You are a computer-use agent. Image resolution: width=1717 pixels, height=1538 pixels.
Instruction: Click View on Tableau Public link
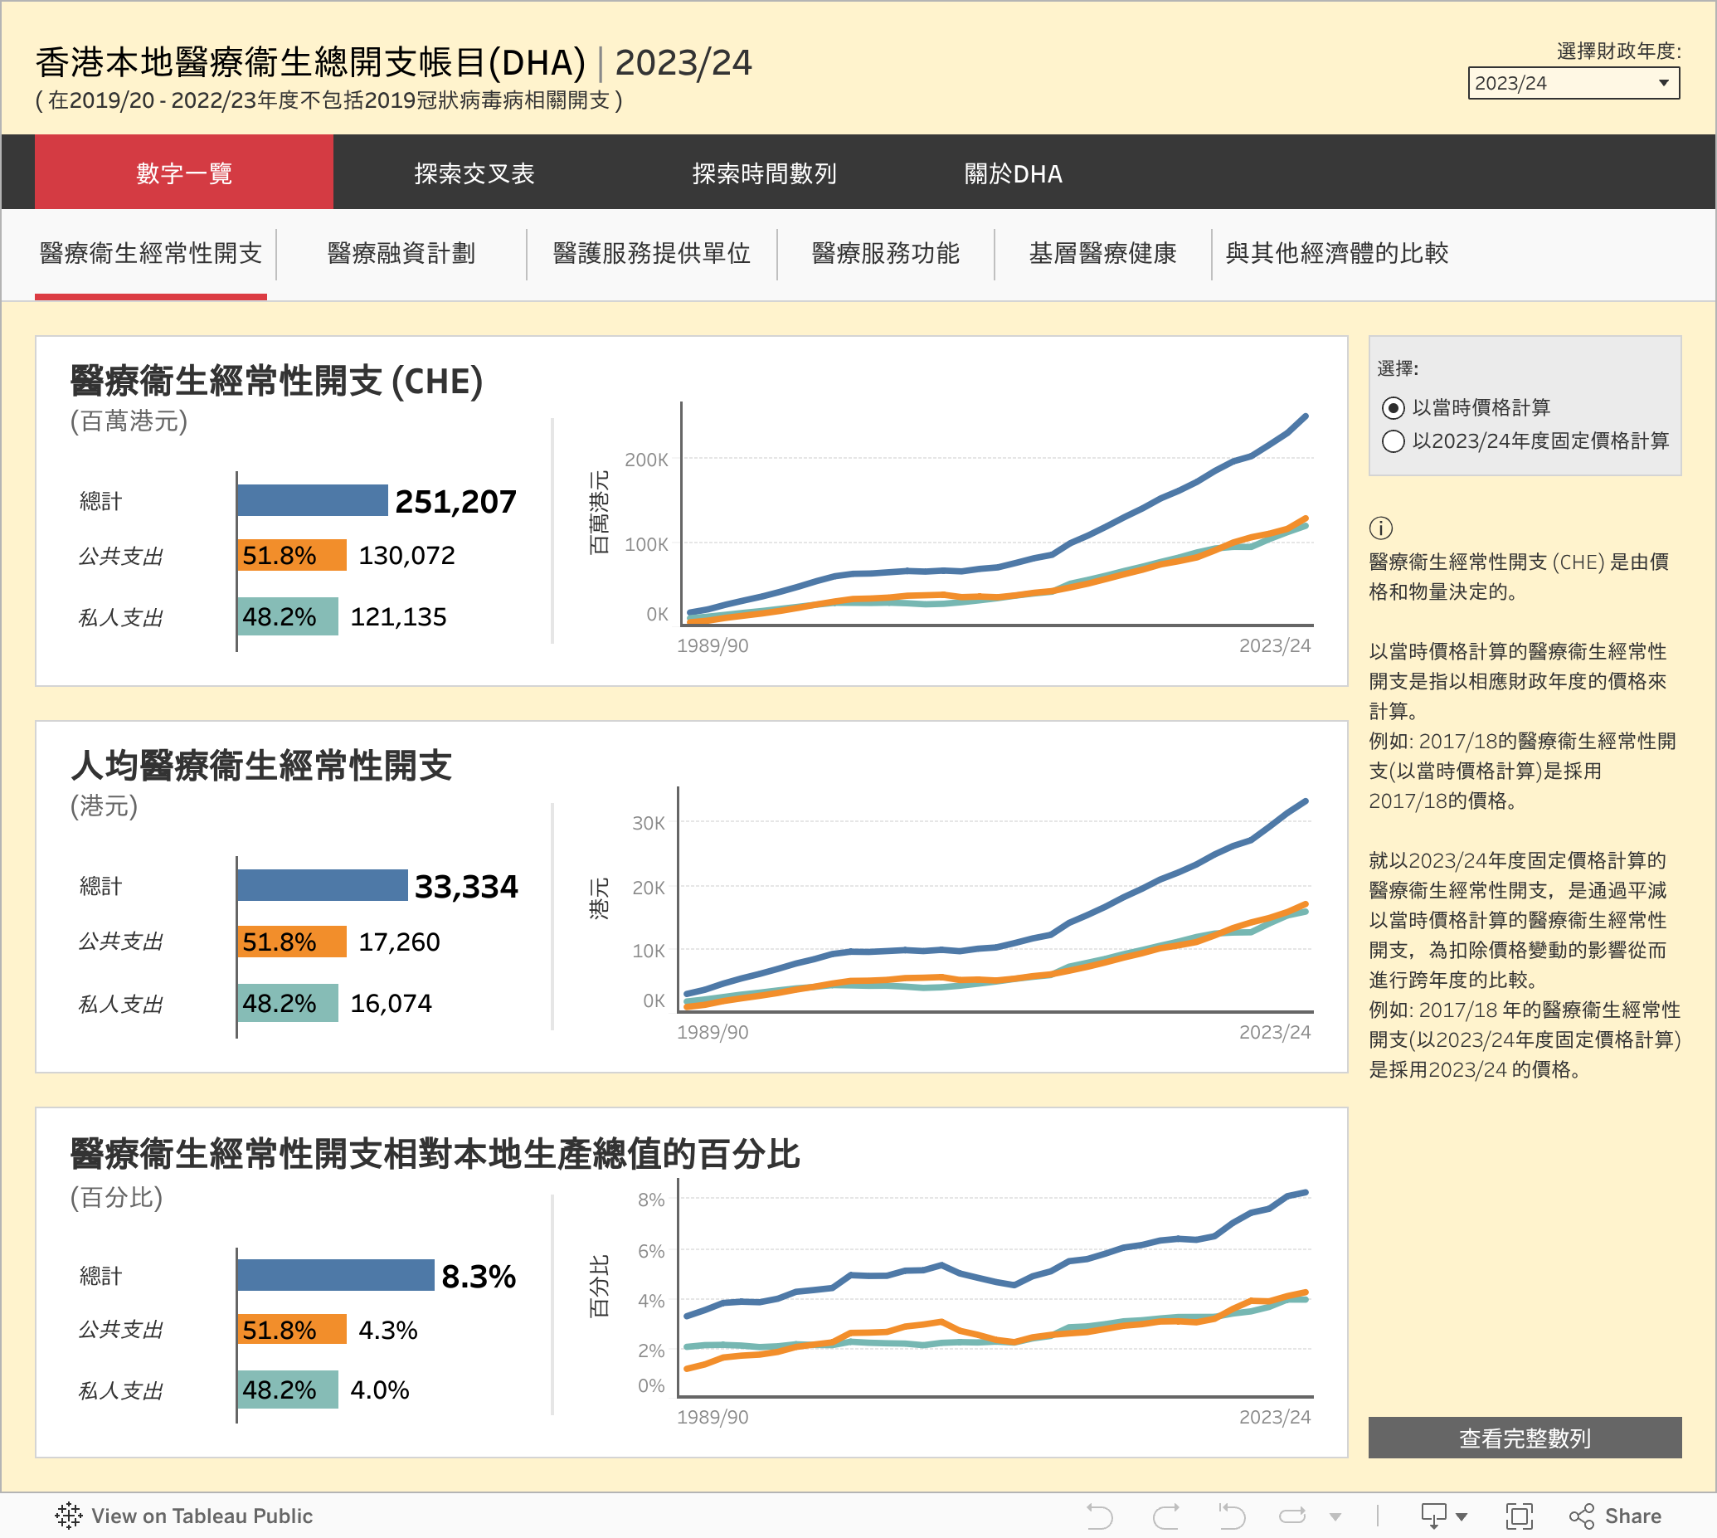pos(202,1516)
